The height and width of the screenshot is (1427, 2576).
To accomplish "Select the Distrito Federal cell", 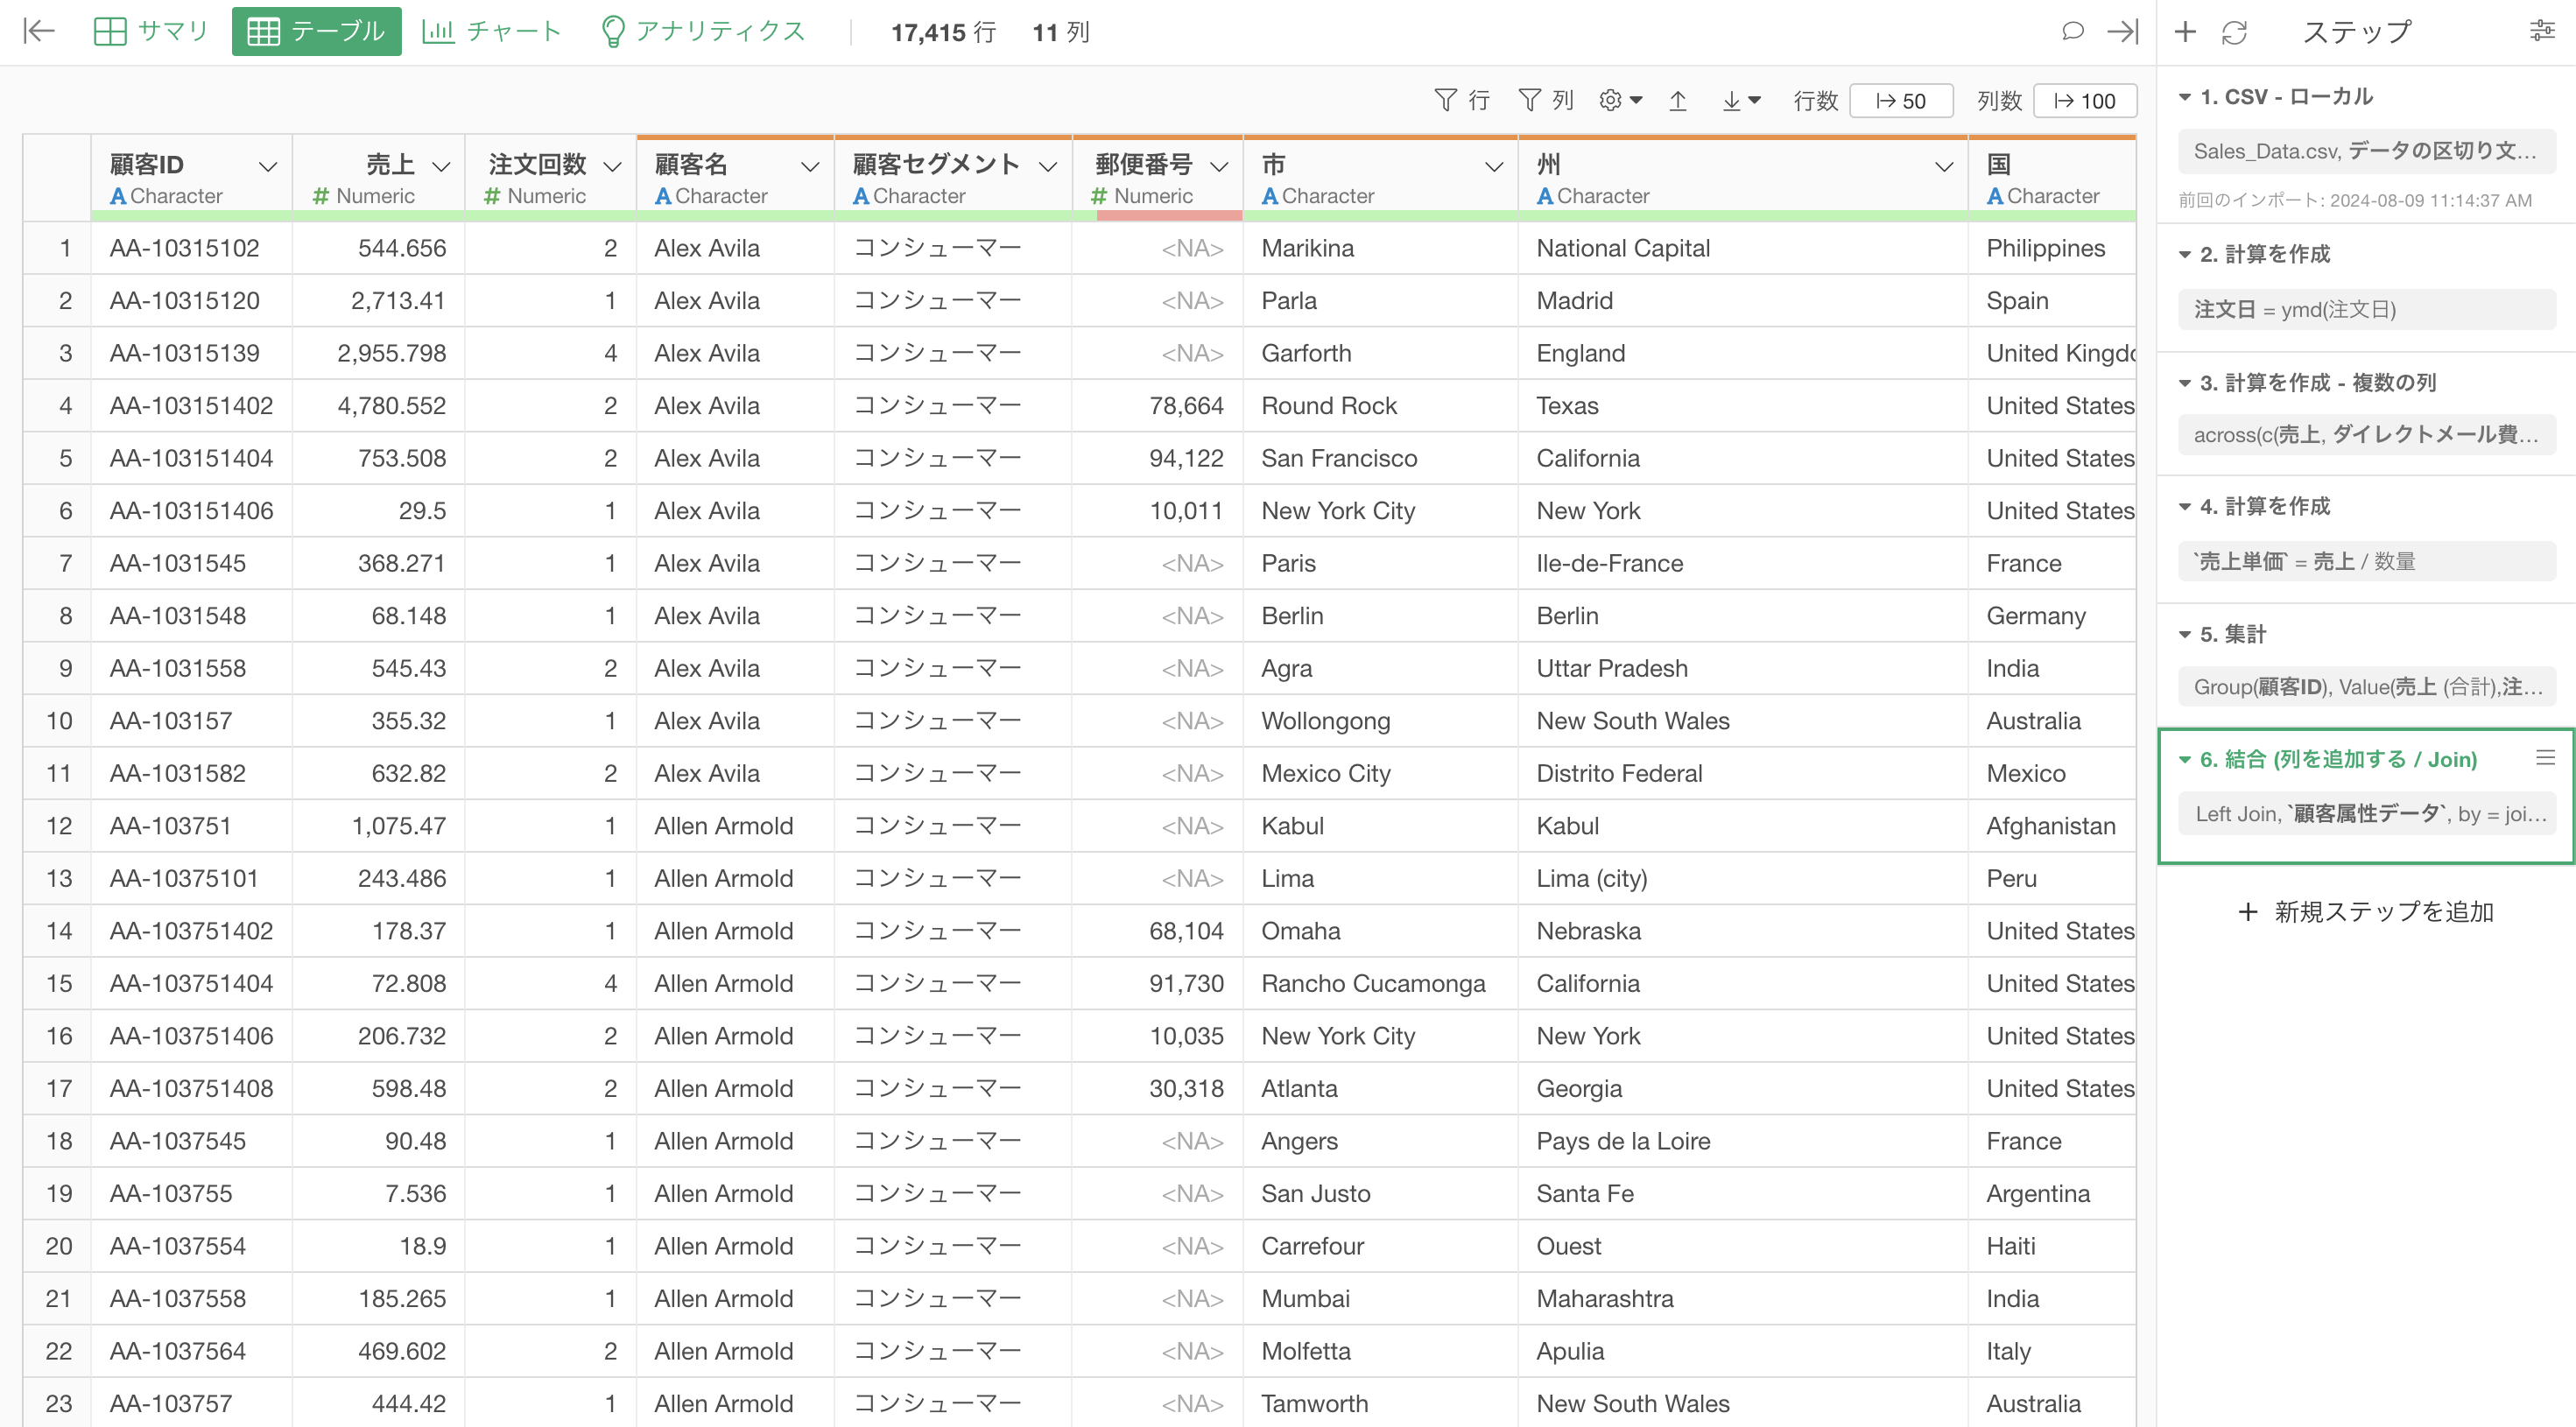I will [1743, 773].
